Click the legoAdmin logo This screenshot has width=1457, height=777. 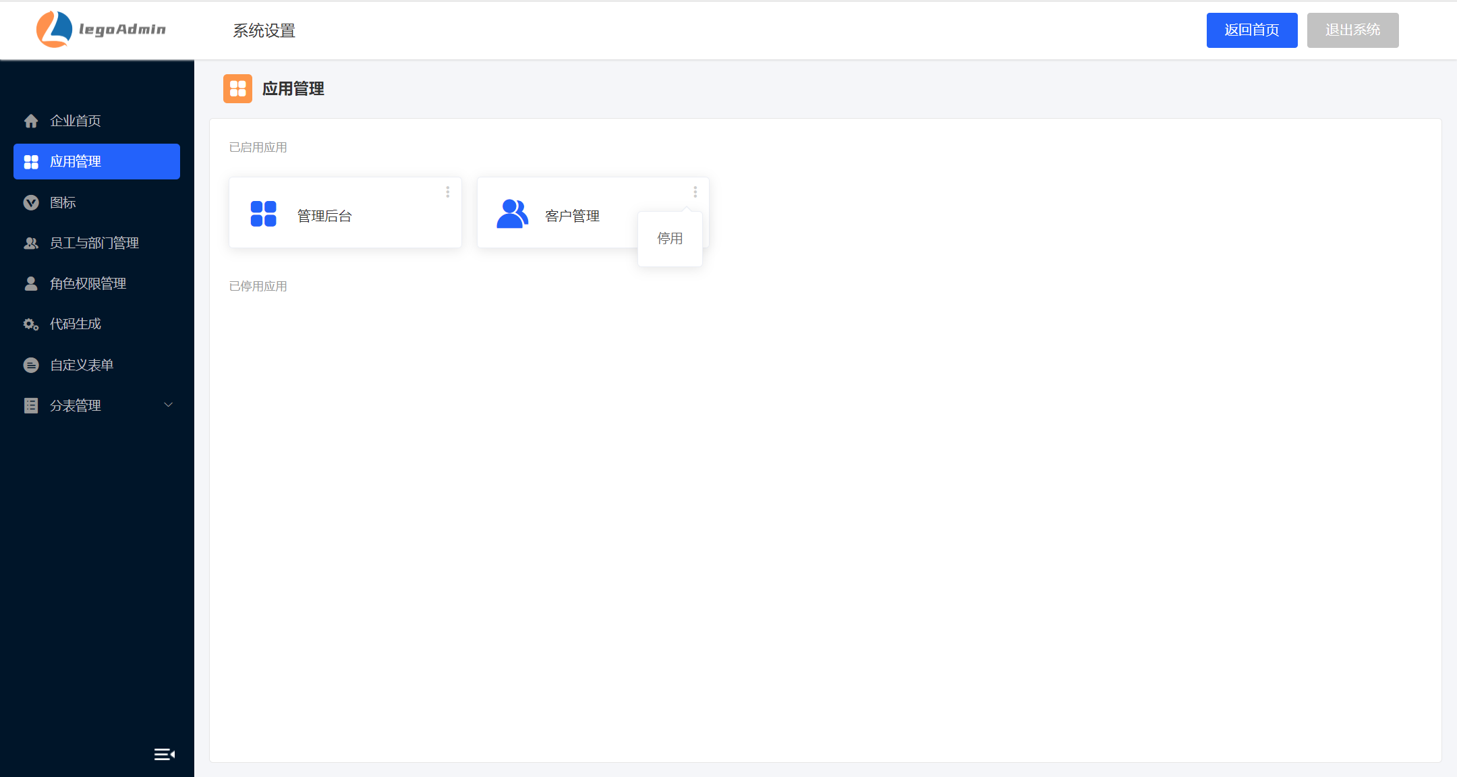coord(101,30)
